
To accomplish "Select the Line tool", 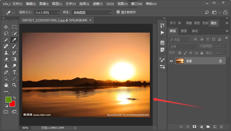I will click(x=14, y=79).
